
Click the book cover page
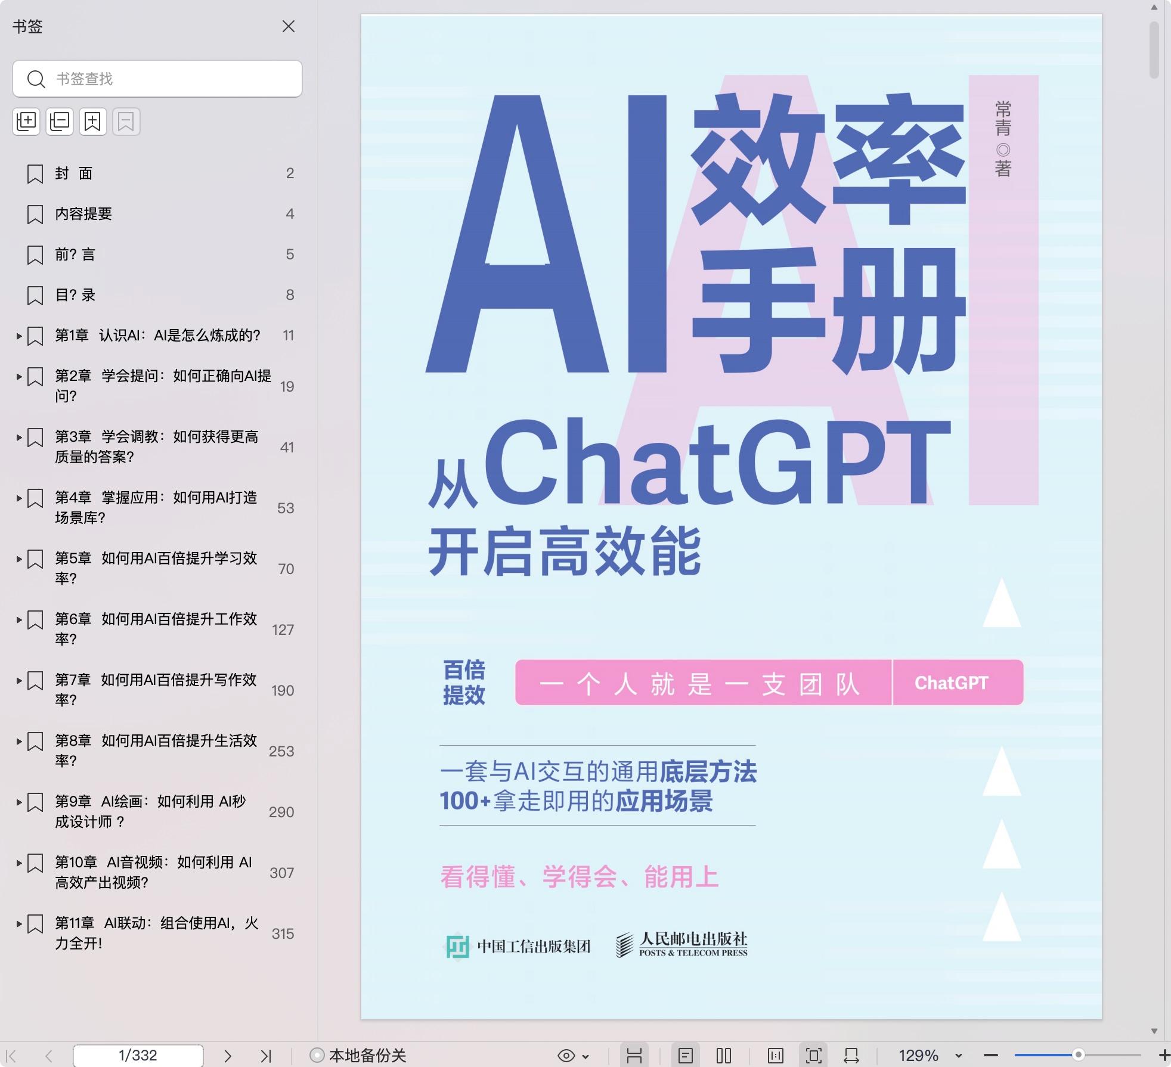[732, 517]
